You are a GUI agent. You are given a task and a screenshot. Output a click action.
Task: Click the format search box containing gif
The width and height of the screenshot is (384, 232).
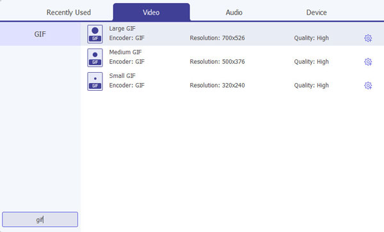coord(40,219)
